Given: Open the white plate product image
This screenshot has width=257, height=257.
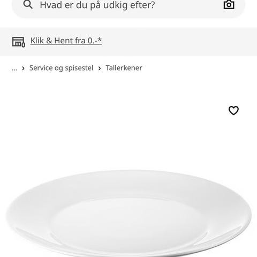Looking at the screenshot, I should point(129,213).
